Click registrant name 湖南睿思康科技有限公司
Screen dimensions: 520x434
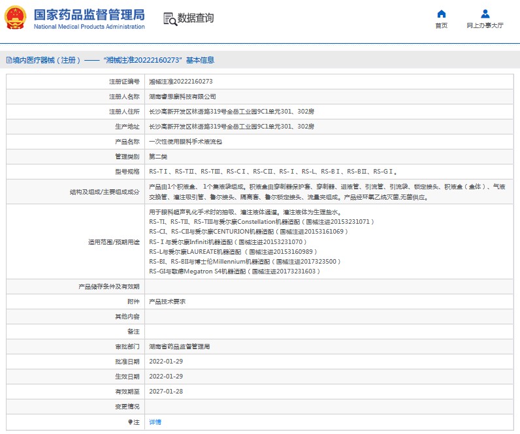click(x=182, y=97)
